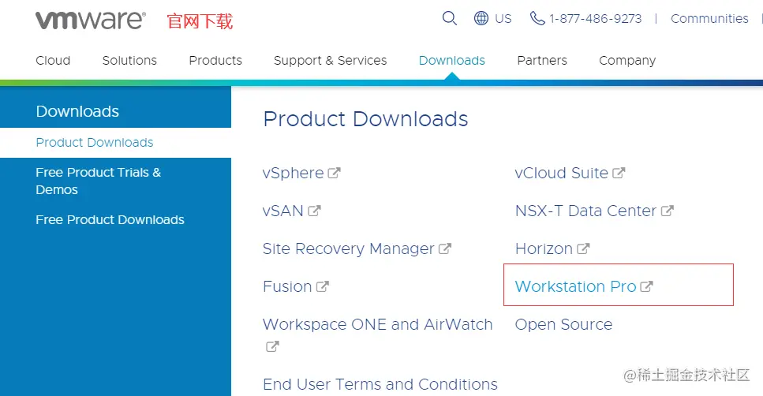Open the Cloud menu
The image size is (763, 396).
point(53,60)
